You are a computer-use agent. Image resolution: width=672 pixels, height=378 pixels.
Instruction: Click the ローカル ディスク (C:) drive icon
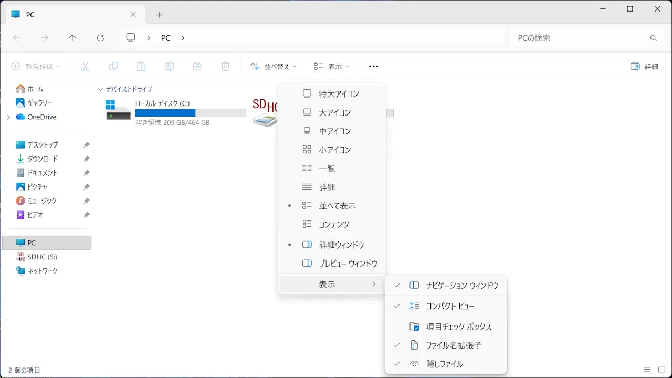click(118, 110)
